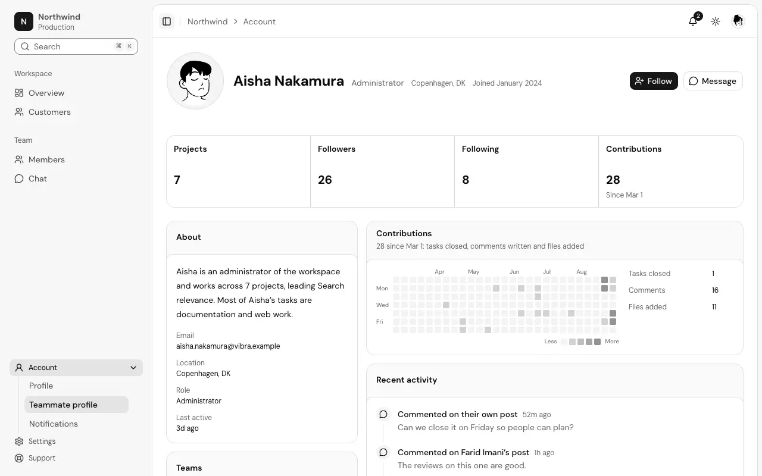Open Members in Team section
This screenshot has height=476, width=762.
point(76,159)
